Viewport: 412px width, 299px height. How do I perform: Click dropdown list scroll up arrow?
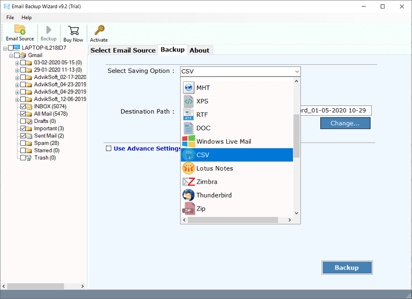[297, 81]
